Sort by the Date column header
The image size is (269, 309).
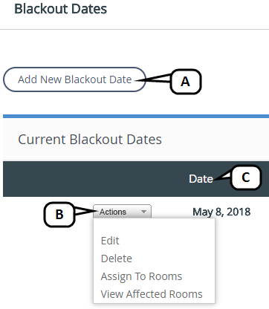tap(201, 179)
